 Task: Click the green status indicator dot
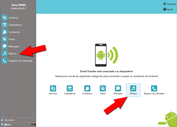[32, 125]
